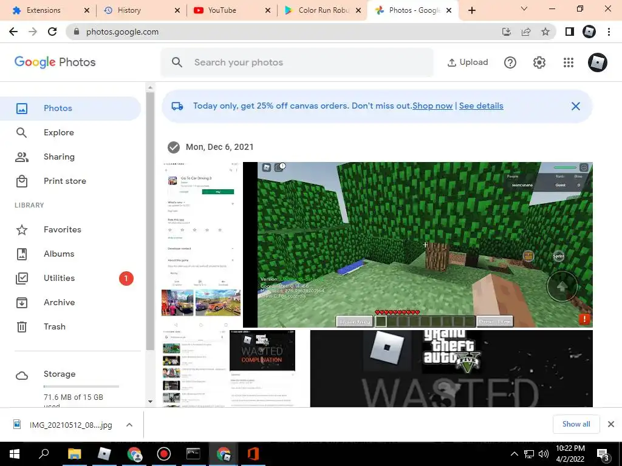622x466 pixels.
Task: Open the Roblox taskbar icon
Action: [x=104, y=454]
